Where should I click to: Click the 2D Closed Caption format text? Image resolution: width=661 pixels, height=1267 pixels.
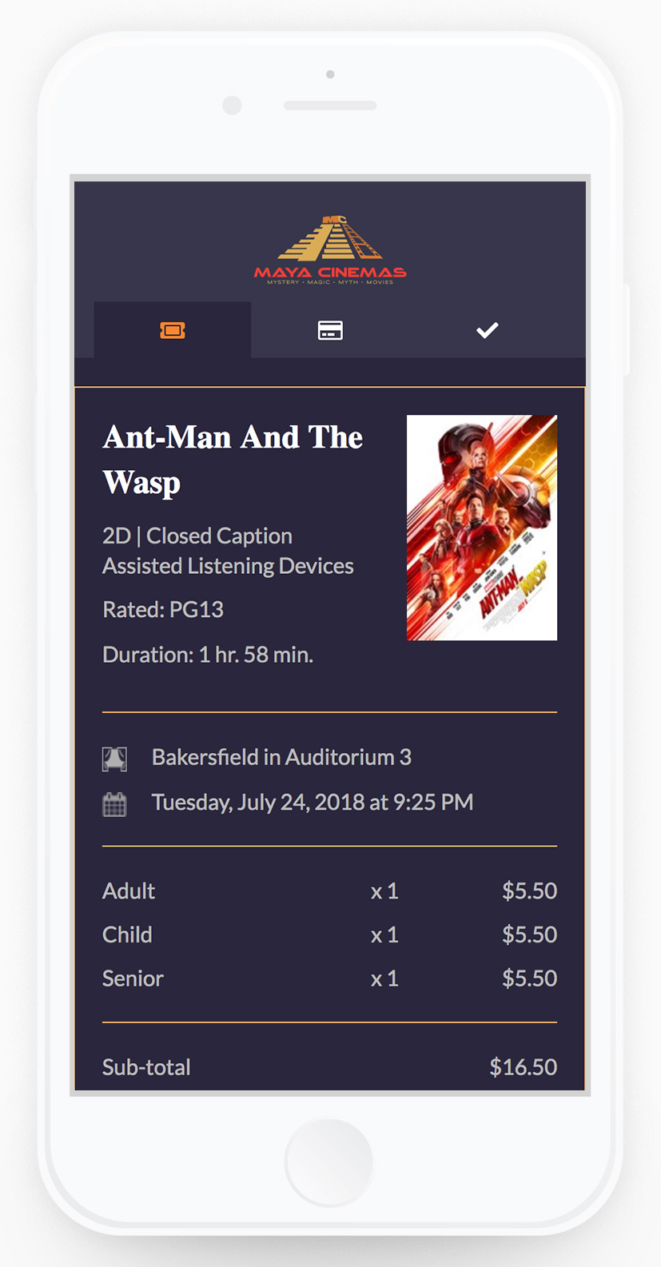(x=197, y=535)
